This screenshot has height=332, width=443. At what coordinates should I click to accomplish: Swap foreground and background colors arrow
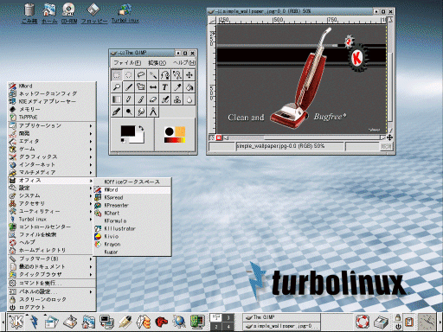point(141,128)
